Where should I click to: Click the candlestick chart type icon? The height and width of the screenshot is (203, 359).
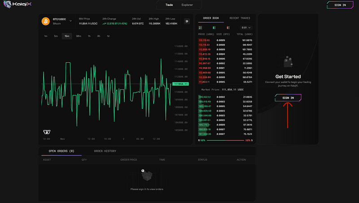[x=186, y=21]
